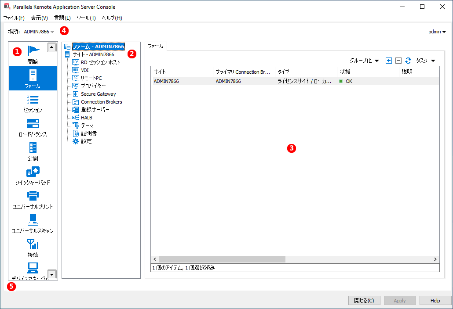
Task: Open the 言語(L) menu
Action: (x=62, y=18)
